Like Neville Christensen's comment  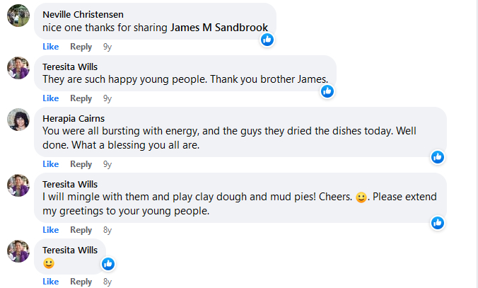click(50, 47)
